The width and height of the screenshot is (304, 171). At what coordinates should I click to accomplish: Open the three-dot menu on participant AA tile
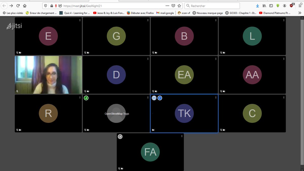pos(283,59)
